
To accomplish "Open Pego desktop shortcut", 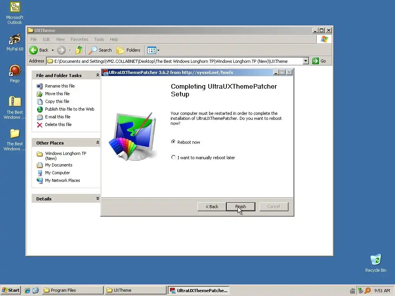I will pos(15,74).
